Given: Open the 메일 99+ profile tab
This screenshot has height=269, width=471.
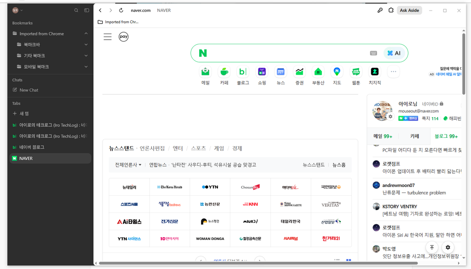Looking at the screenshot, I should [x=383, y=136].
